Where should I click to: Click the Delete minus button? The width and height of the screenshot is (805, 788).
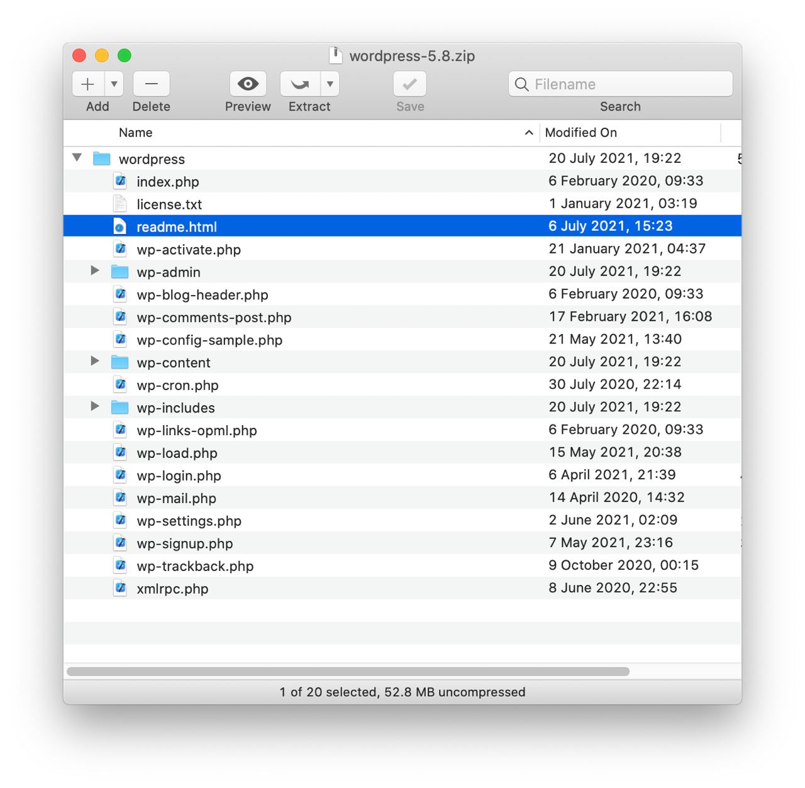point(152,84)
